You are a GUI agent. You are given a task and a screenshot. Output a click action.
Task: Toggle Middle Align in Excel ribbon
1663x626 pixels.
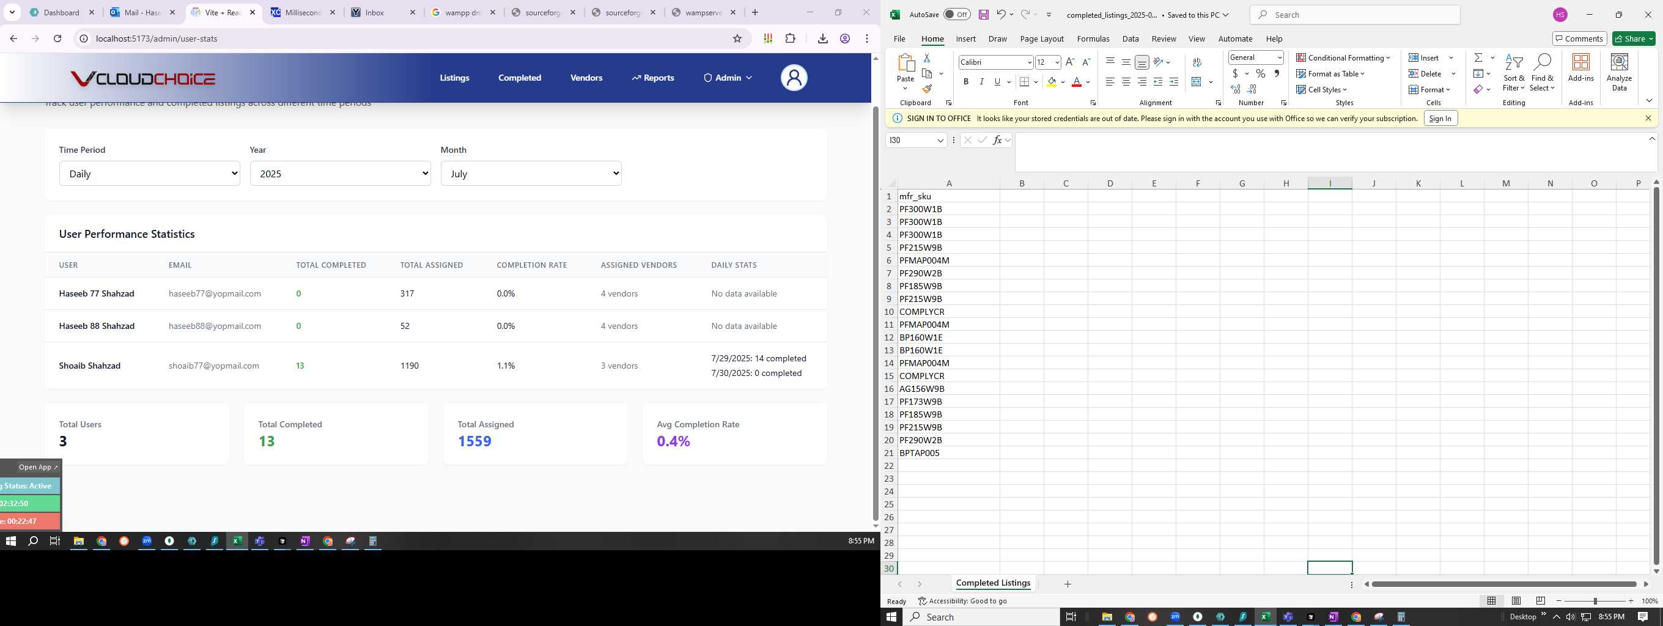(x=1126, y=62)
